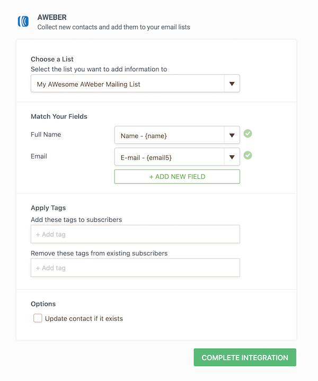Click the Update contact if it exists label
318x381 pixels.
click(84, 318)
